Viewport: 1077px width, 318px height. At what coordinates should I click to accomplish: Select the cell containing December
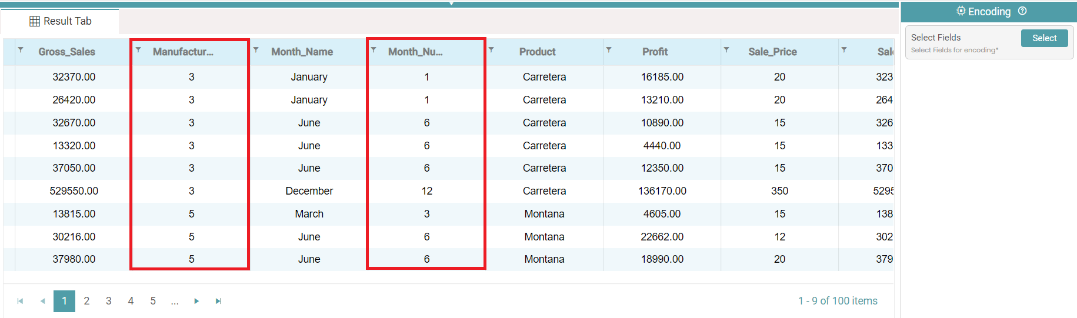pos(309,191)
